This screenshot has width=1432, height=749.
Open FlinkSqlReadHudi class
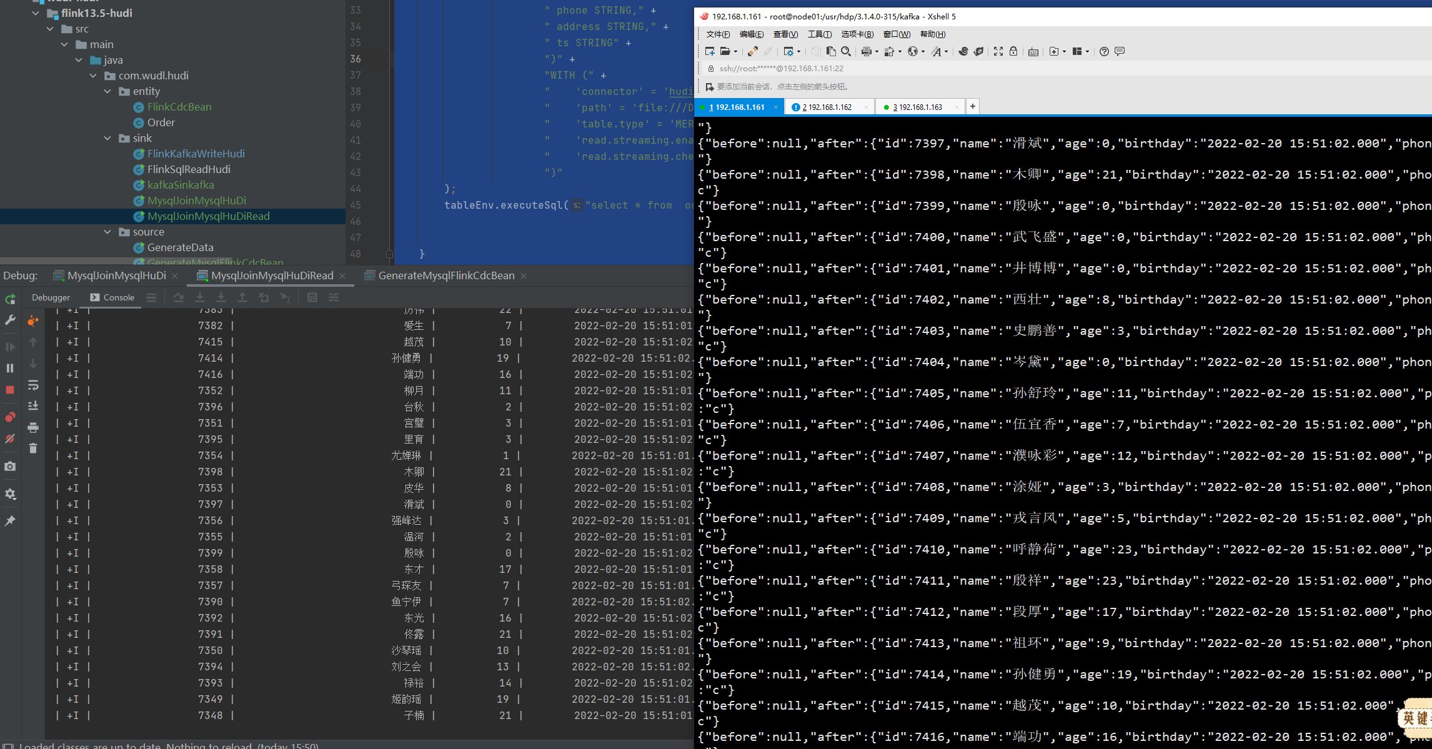coord(189,169)
